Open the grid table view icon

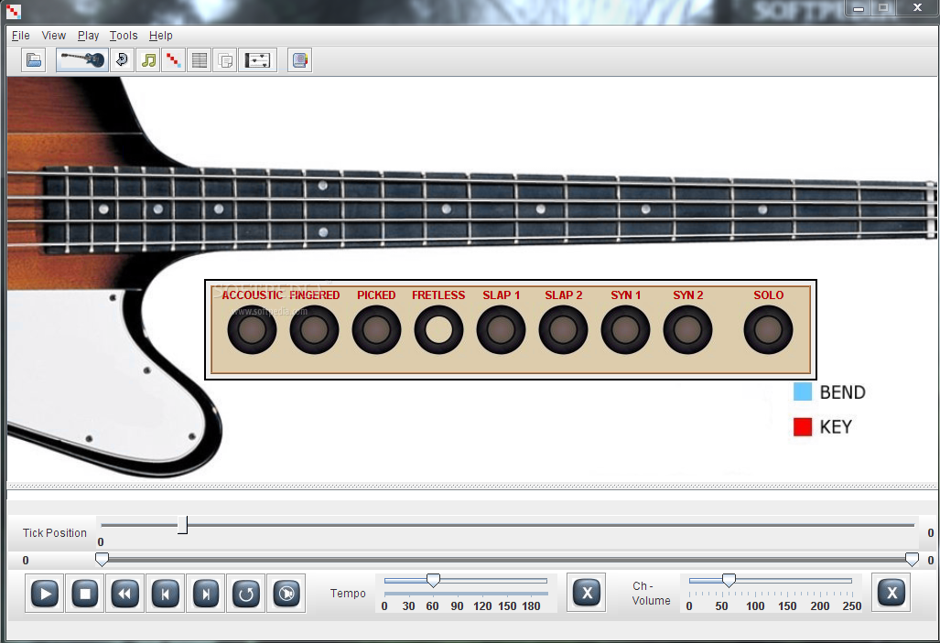[199, 60]
